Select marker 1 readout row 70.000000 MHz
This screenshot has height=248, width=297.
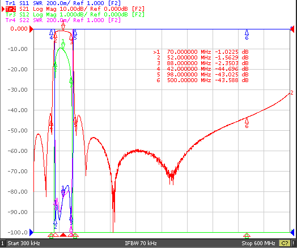(x=201, y=52)
